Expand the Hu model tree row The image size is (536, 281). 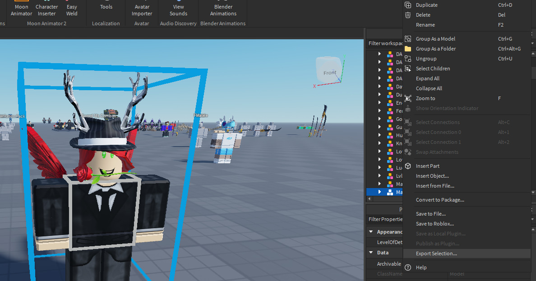[379, 135]
